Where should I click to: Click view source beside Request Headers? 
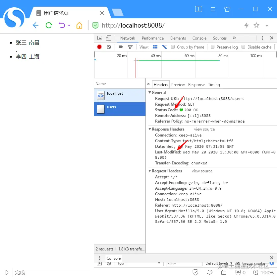(202, 171)
